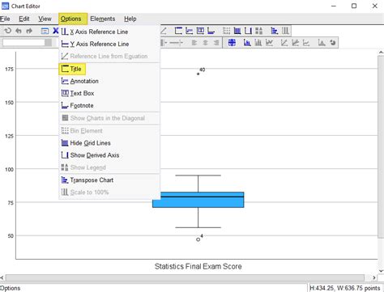Click the Insert Title toolbar icon
Image resolution: width=384 pixels, height=292 pixels.
(178, 31)
